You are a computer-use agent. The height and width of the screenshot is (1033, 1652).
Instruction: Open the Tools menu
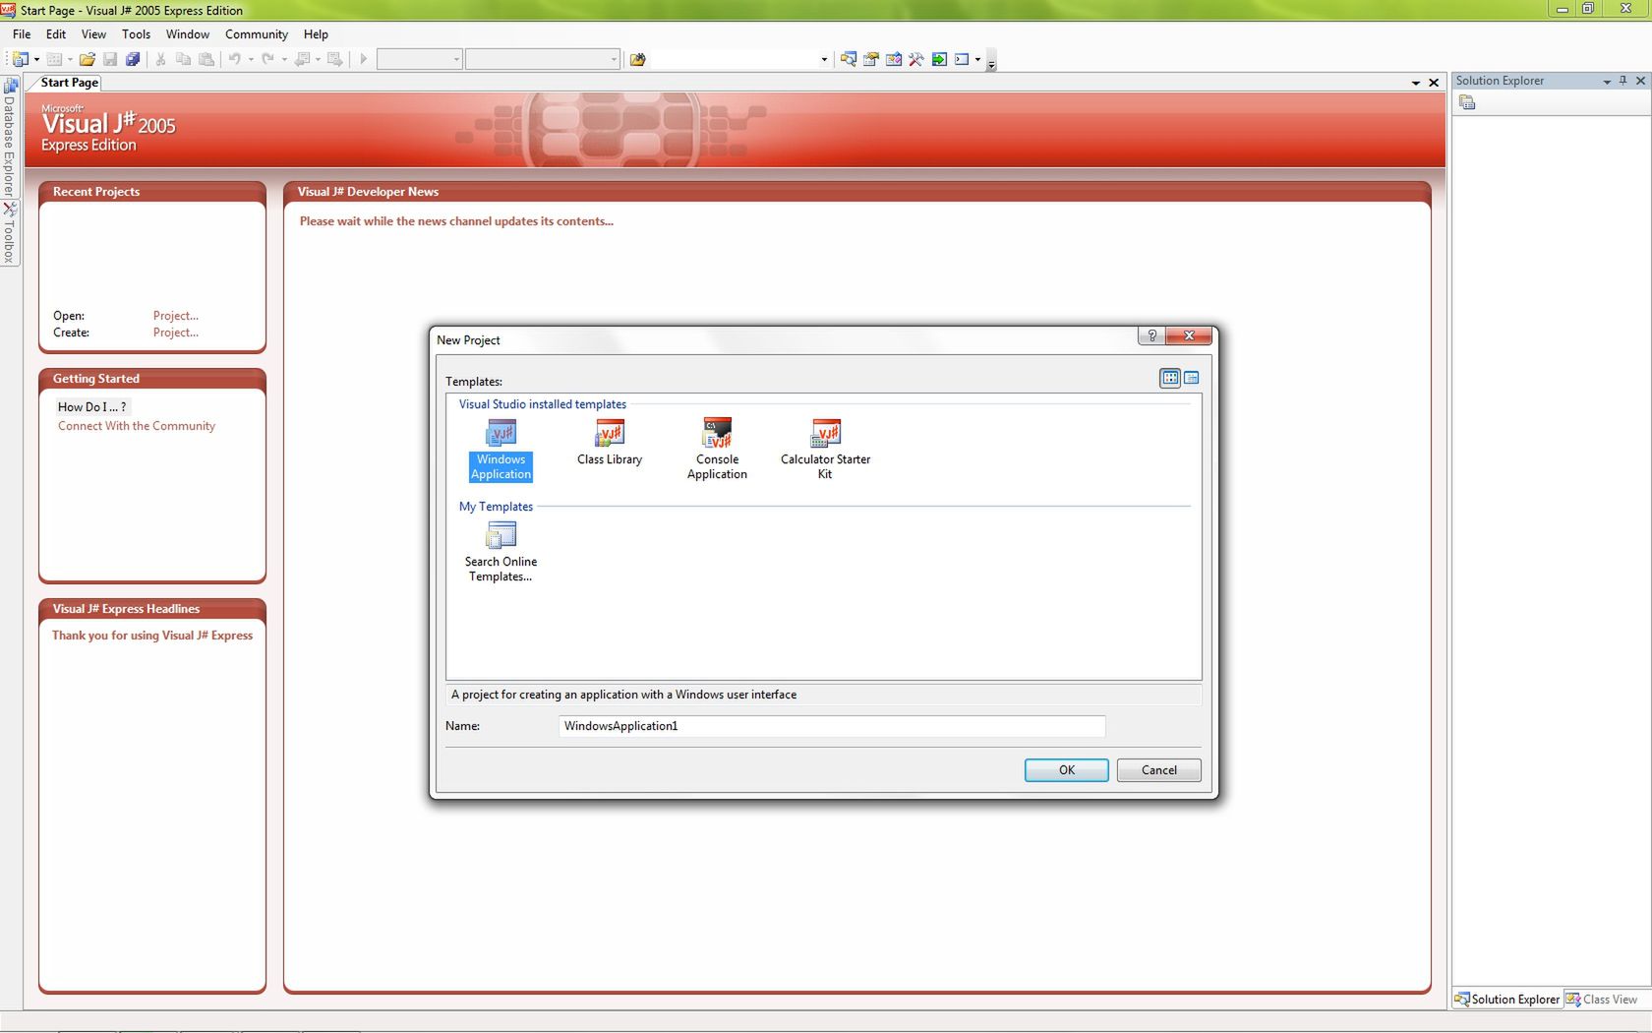click(136, 34)
